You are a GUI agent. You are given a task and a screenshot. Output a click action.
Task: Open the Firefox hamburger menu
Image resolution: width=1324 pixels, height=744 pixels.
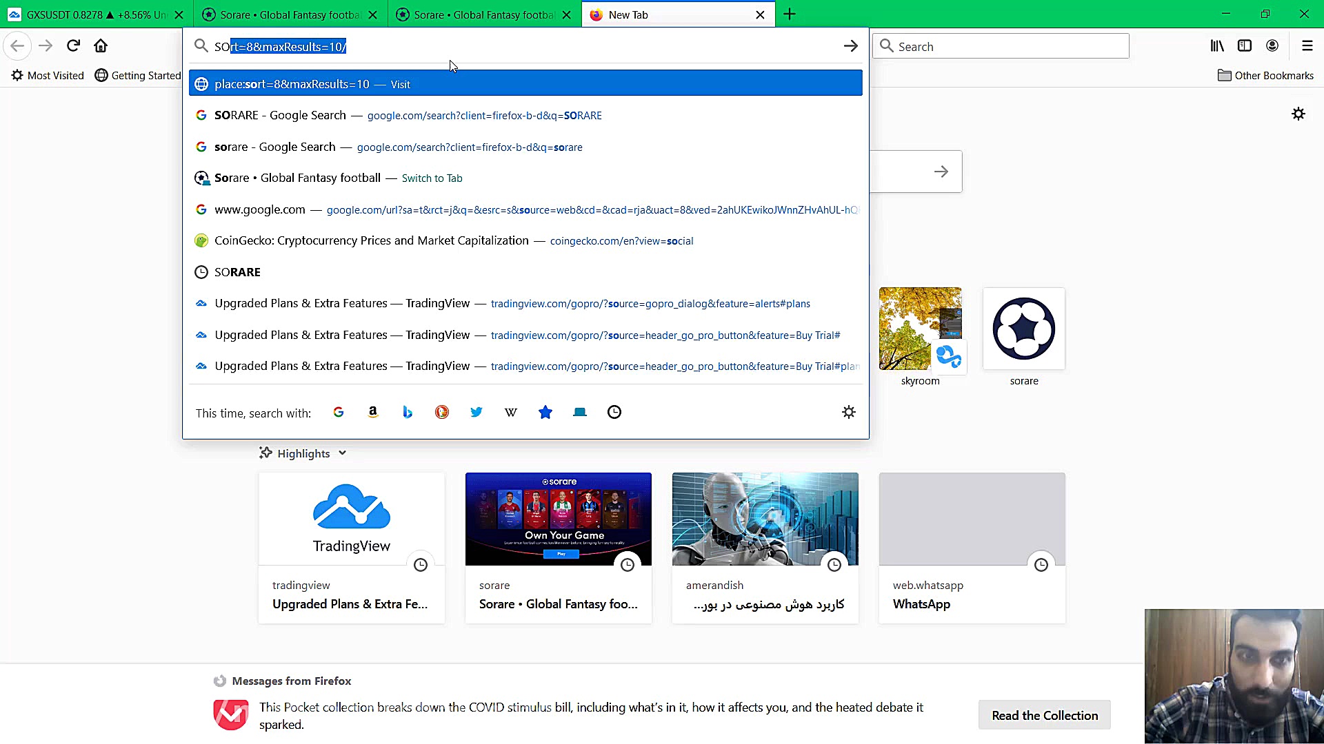(x=1307, y=46)
